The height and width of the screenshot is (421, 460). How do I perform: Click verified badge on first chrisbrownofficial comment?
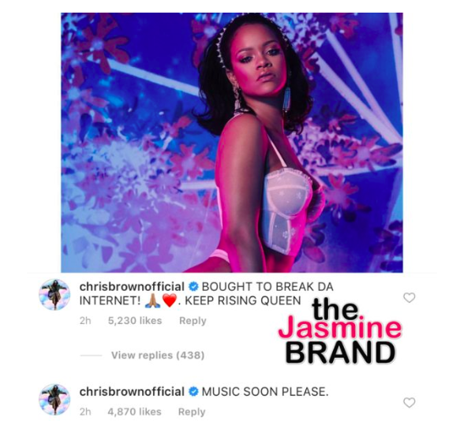pos(193,287)
